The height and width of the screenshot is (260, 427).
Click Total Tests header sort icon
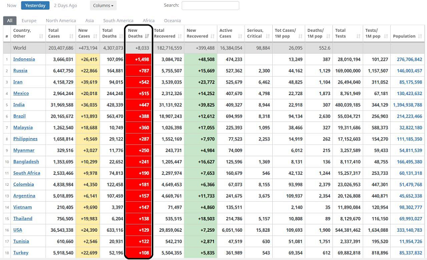coord(355,36)
